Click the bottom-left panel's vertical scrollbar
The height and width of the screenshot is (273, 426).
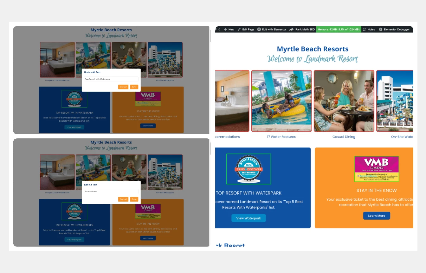pos(210,149)
